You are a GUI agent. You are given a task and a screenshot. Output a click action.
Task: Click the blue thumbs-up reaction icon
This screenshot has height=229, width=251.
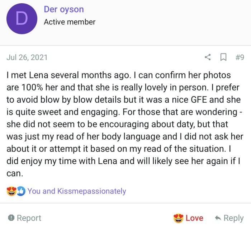click(21, 191)
